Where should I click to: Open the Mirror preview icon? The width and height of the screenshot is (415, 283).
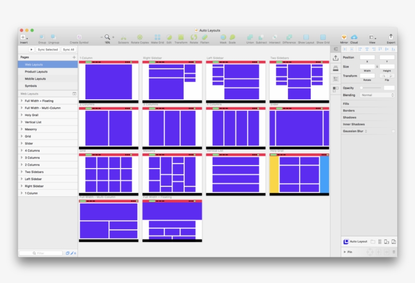(x=344, y=37)
